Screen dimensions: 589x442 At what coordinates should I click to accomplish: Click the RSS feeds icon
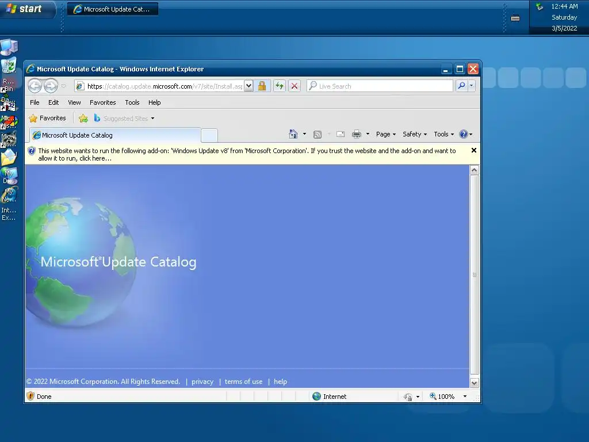point(318,134)
